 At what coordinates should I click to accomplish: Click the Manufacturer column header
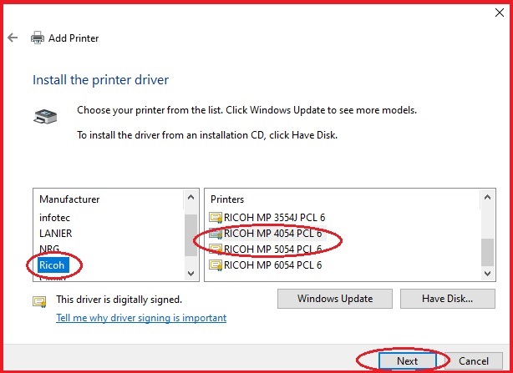(x=69, y=199)
